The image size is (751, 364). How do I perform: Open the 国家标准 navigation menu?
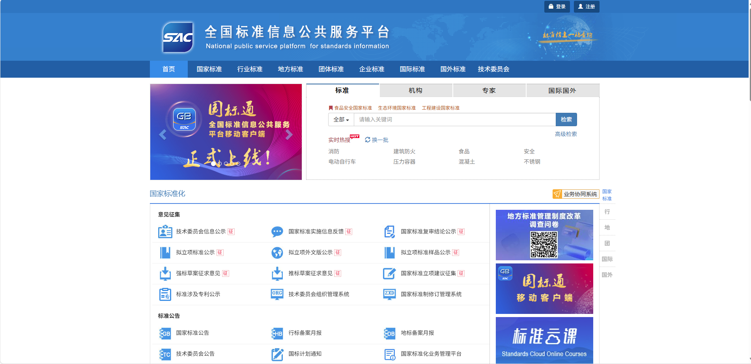pyautogui.click(x=209, y=69)
